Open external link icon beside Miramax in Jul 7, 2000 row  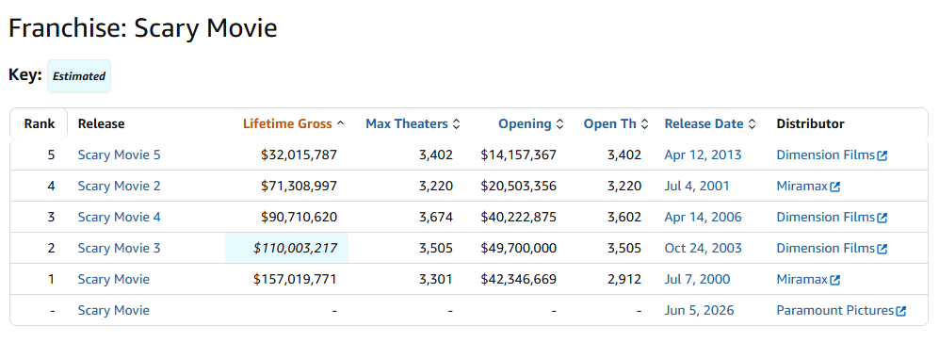(834, 280)
